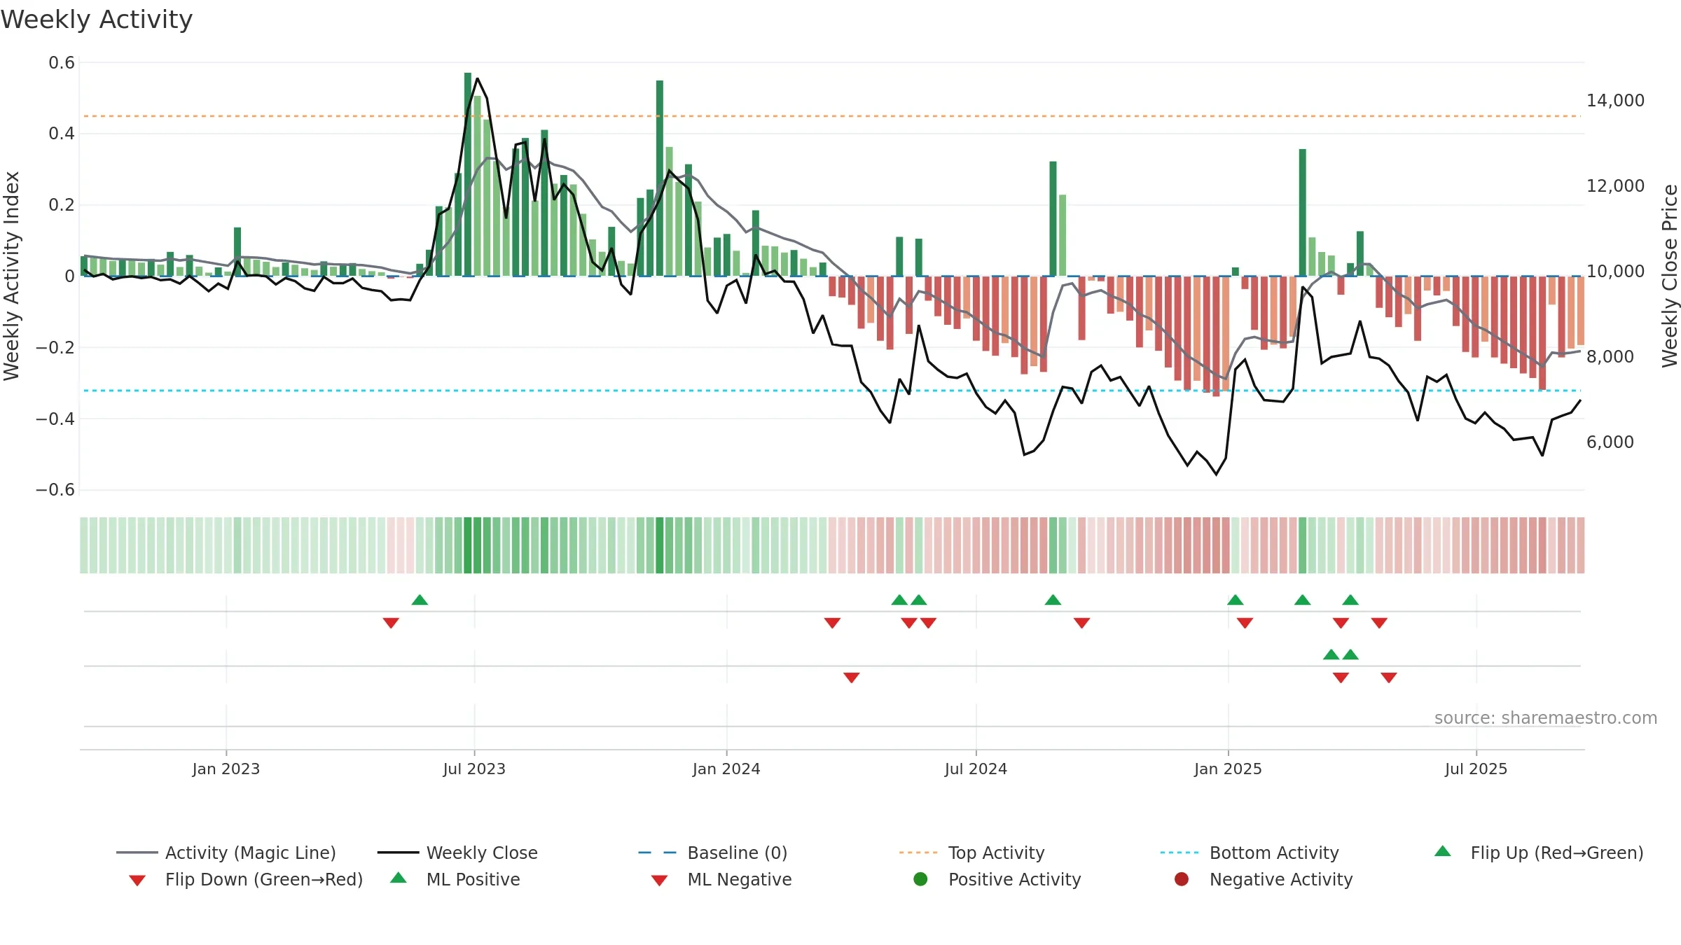Image resolution: width=1681 pixels, height=945 pixels.
Task: Click the 'Jan 2024' x-axis label
Action: [x=726, y=769]
